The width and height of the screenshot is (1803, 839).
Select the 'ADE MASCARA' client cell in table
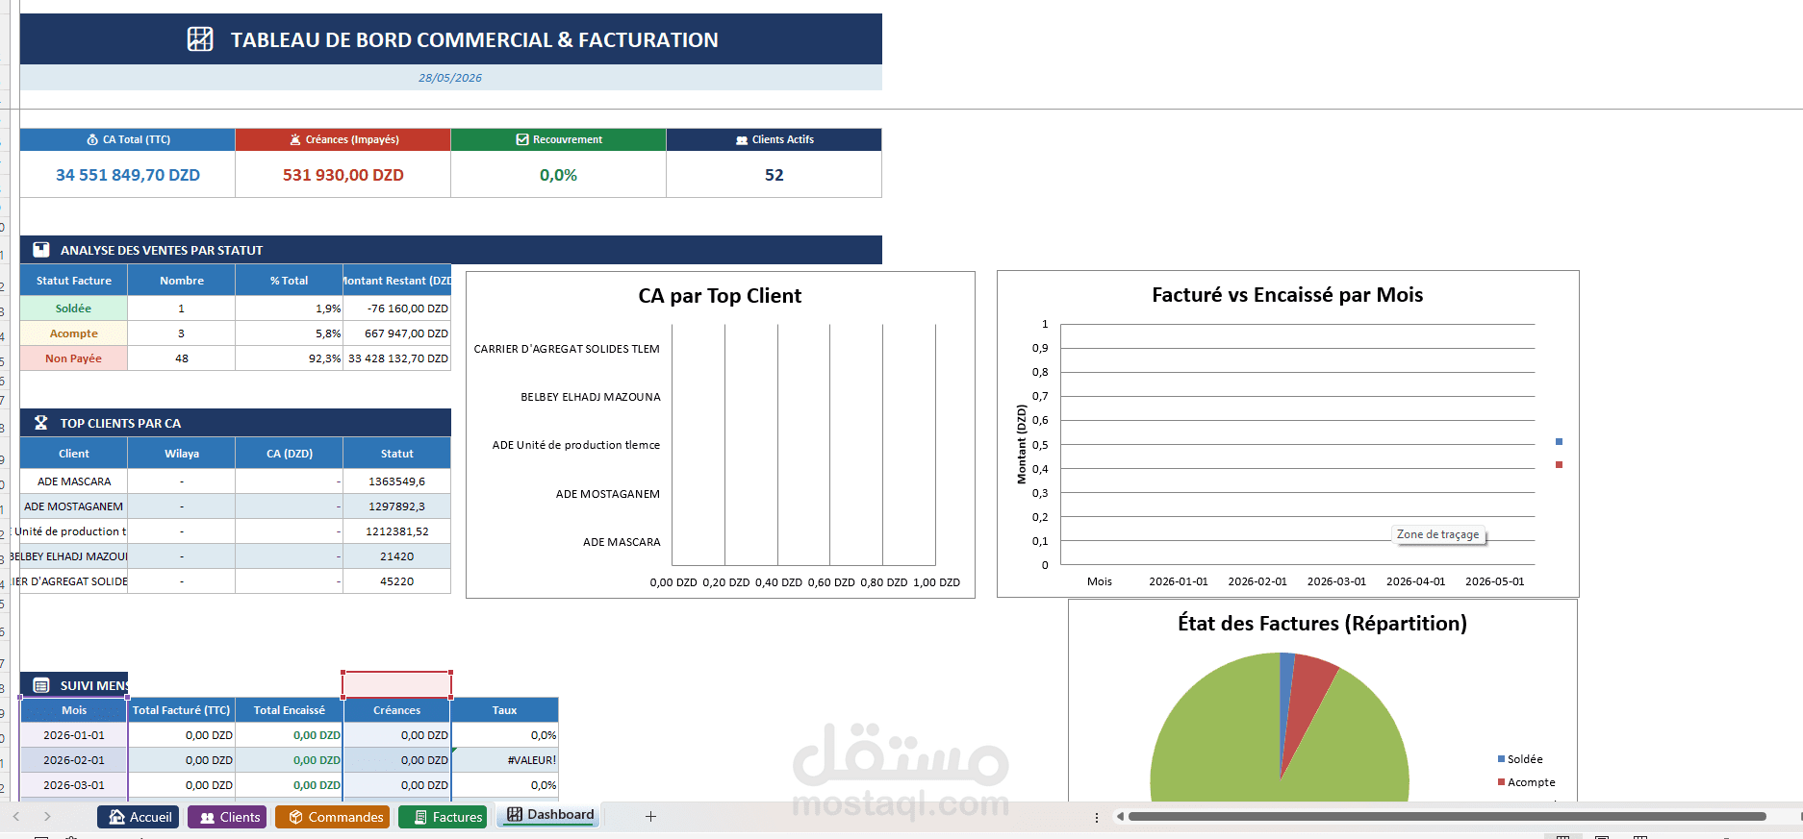pyautogui.click(x=74, y=481)
